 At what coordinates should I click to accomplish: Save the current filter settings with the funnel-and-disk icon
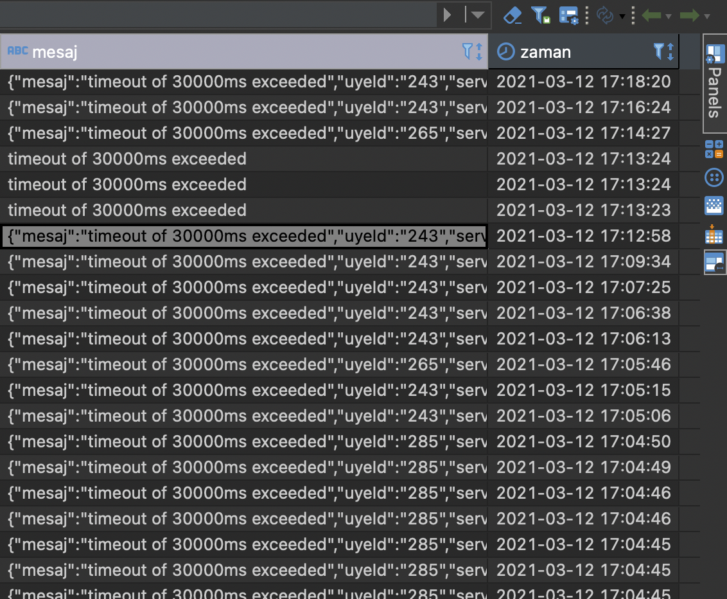540,15
